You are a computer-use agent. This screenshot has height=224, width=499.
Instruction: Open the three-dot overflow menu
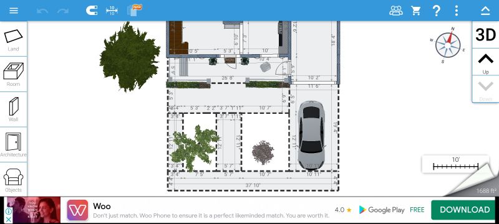(x=457, y=11)
